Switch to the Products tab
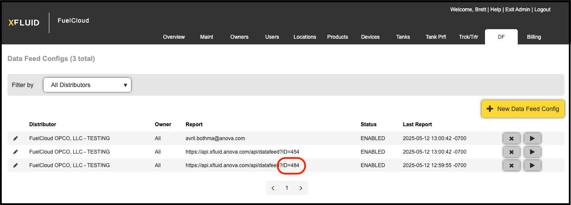The width and height of the screenshot is (571, 205). tap(337, 37)
